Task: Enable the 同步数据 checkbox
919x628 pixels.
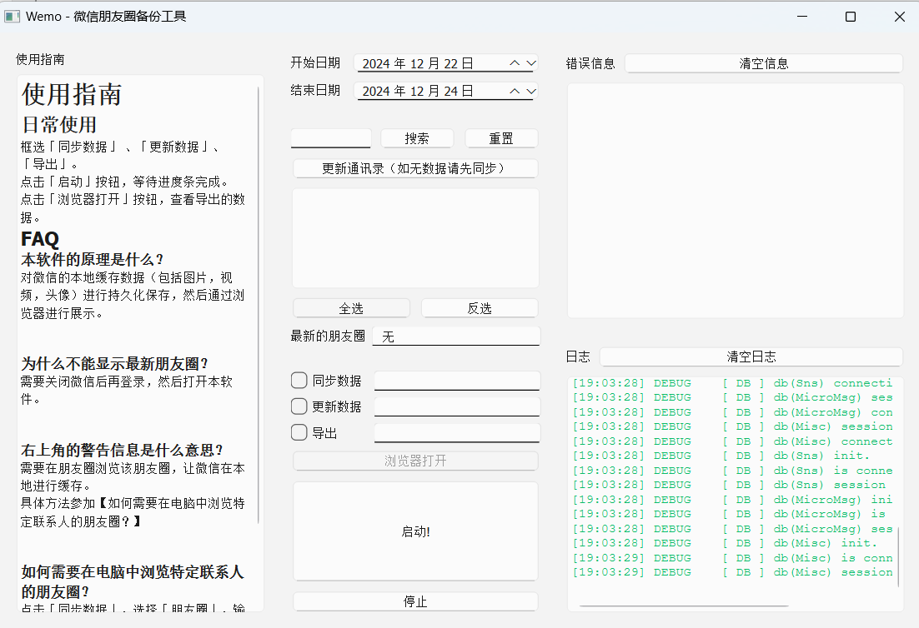Action: [x=299, y=381]
